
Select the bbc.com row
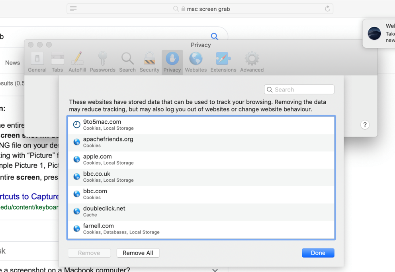click(201, 194)
